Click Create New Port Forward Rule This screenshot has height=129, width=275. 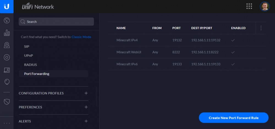click(233, 118)
